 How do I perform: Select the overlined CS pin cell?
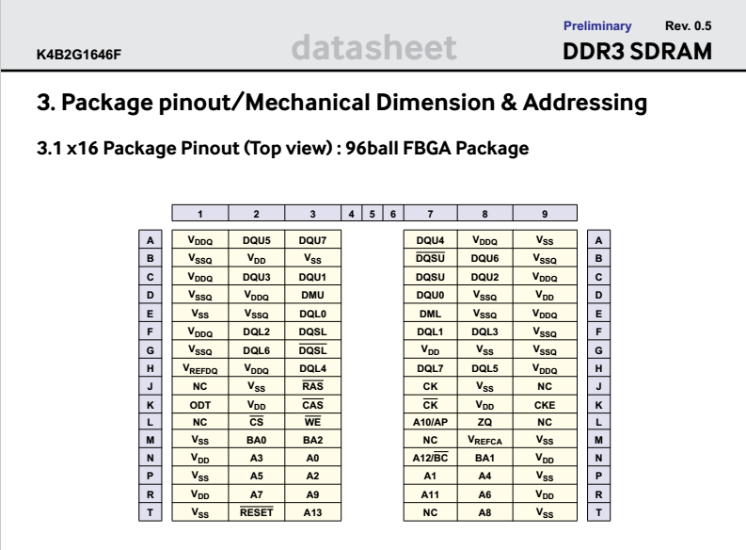click(x=257, y=421)
